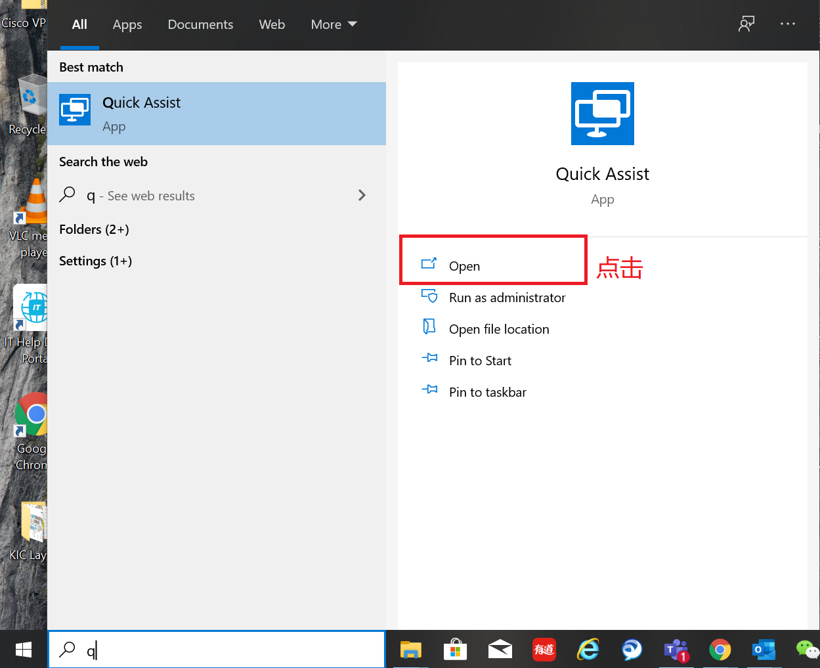The height and width of the screenshot is (668, 820).
Task: Launch Google Chrome from the taskbar
Action: pyautogui.click(x=720, y=650)
